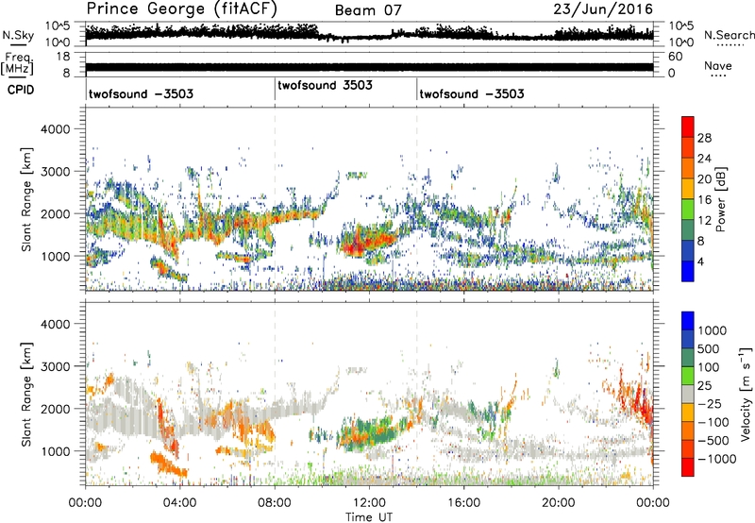The image size is (755, 523).
Task: Select the "Beam 07" header label
Action: coord(368,10)
